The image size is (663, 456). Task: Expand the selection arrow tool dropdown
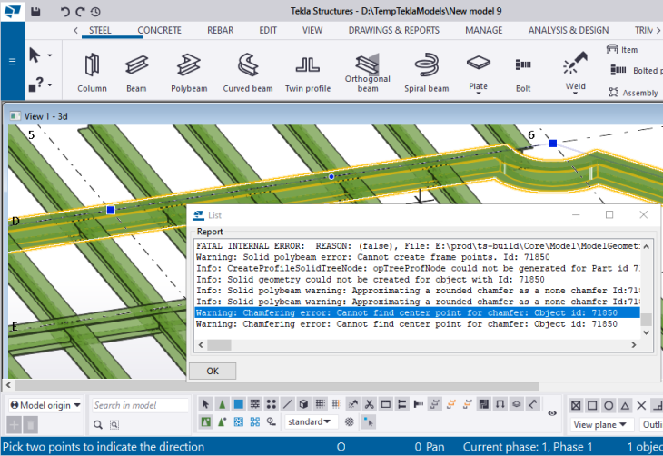(x=50, y=55)
